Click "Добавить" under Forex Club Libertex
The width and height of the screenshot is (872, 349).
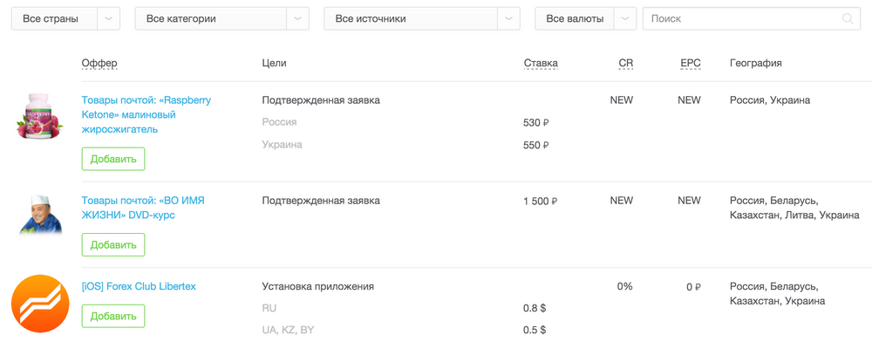113,316
